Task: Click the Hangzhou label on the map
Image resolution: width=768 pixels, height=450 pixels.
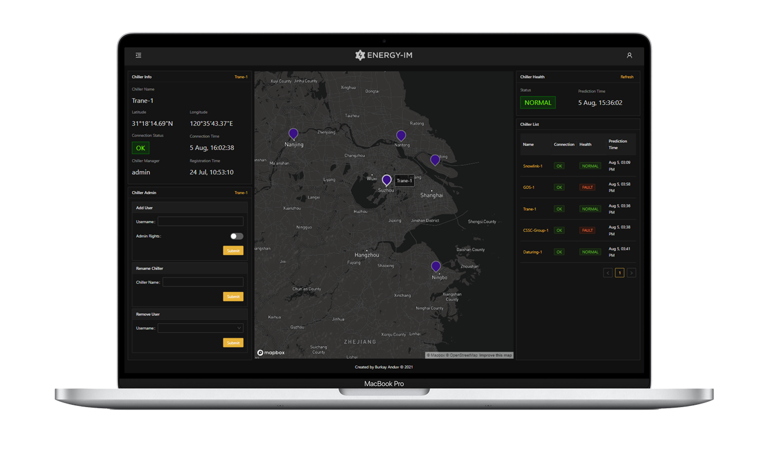Action: [367, 255]
